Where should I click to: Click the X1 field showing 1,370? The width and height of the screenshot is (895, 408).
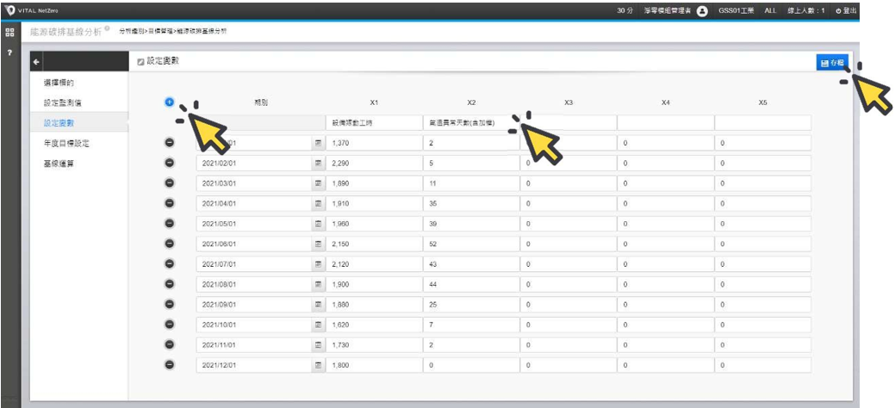coord(374,142)
